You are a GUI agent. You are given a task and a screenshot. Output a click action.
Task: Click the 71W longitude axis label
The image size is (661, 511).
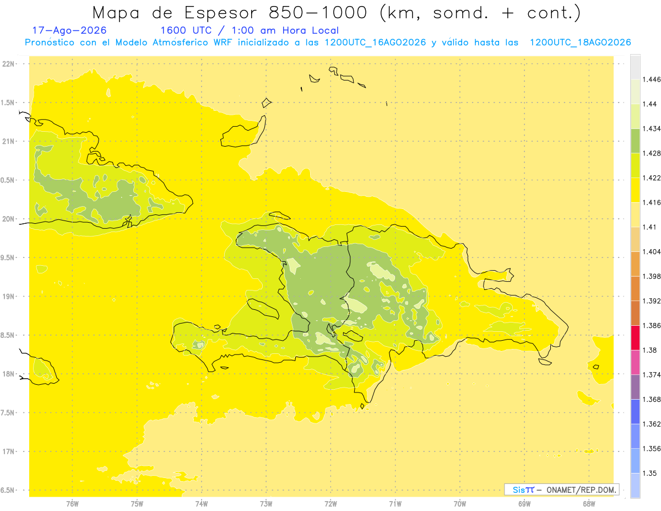pyautogui.click(x=395, y=504)
